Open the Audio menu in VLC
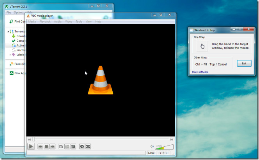 58,21
